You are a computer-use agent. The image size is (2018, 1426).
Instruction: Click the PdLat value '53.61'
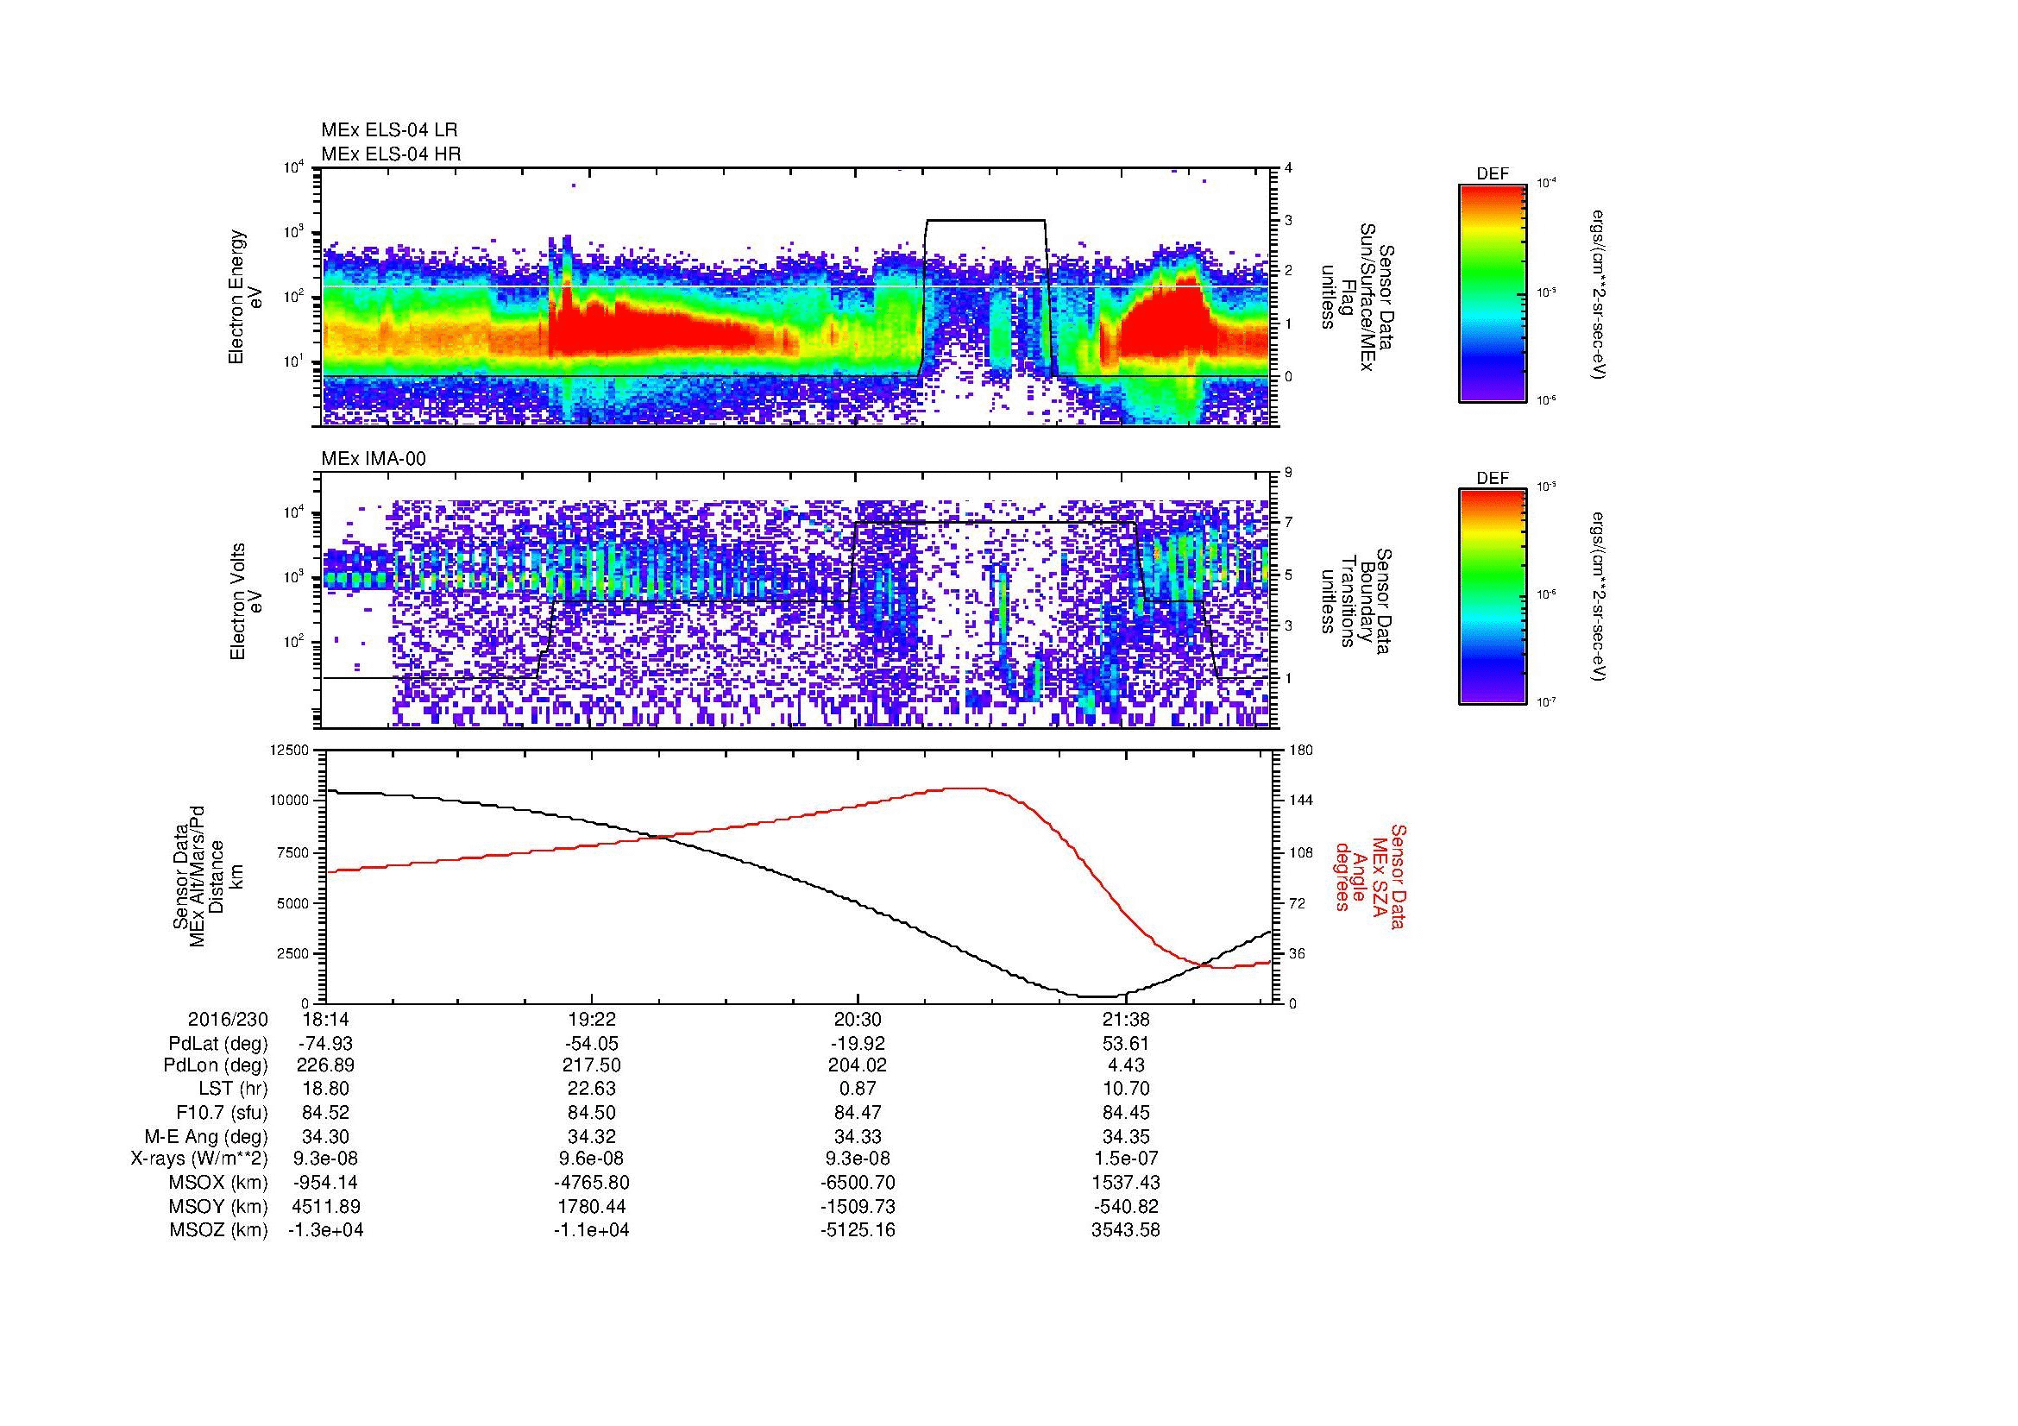pos(1126,1043)
